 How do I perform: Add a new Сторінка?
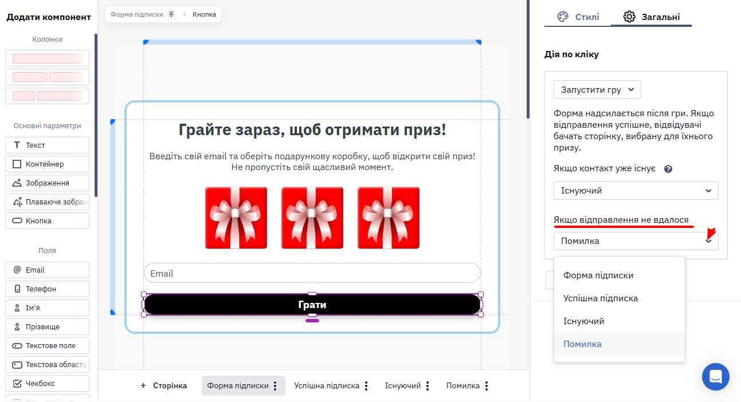[x=164, y=385]
